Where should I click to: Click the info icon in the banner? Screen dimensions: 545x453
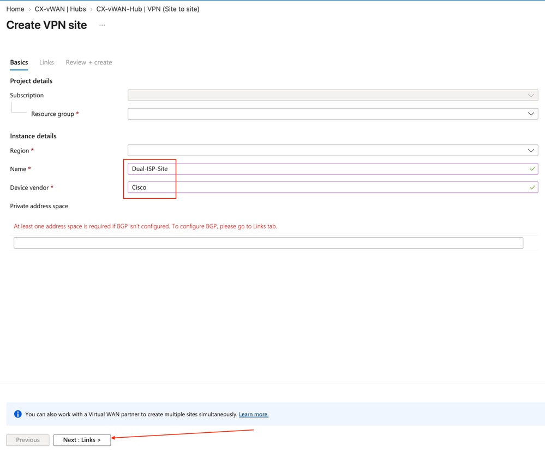click(17, 414)
